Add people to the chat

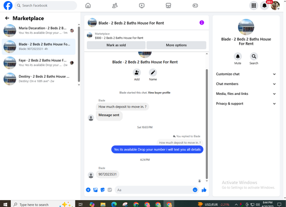pos(137,73)
